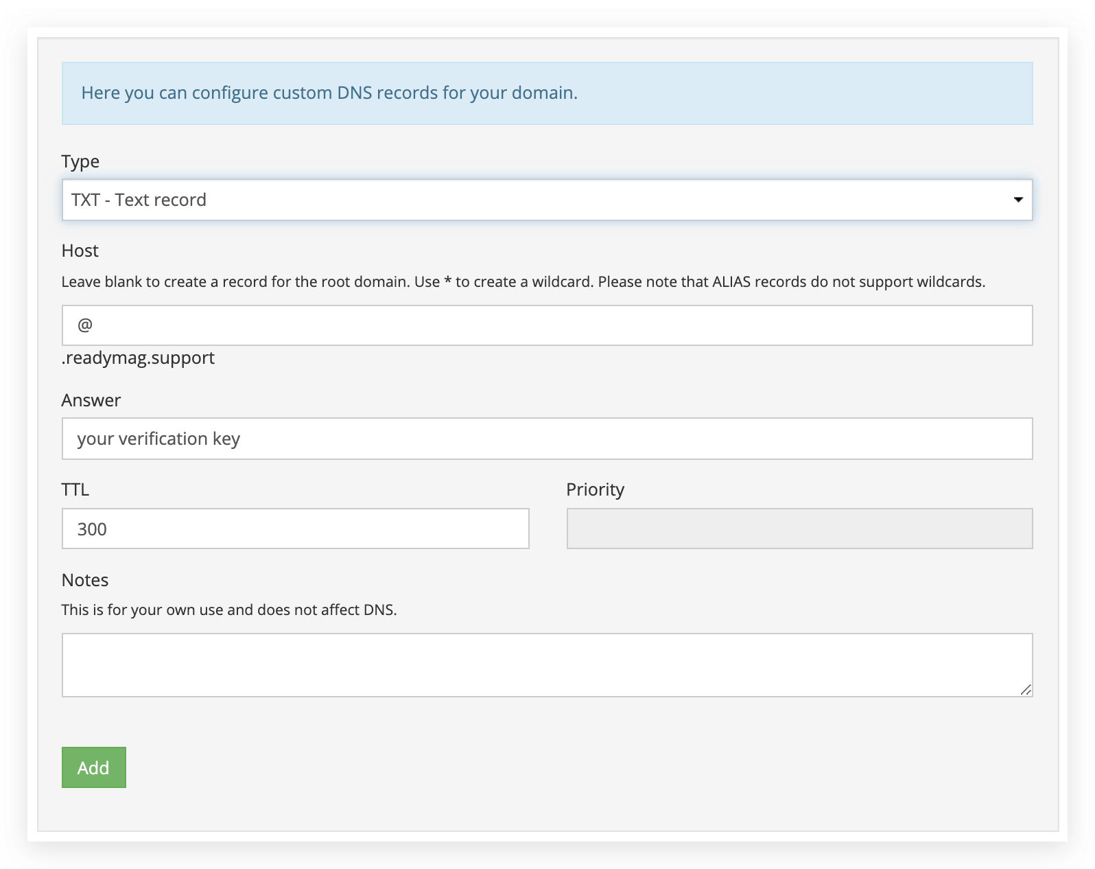
Task: Click the Notes field label
Action: (x=85, y=580)
